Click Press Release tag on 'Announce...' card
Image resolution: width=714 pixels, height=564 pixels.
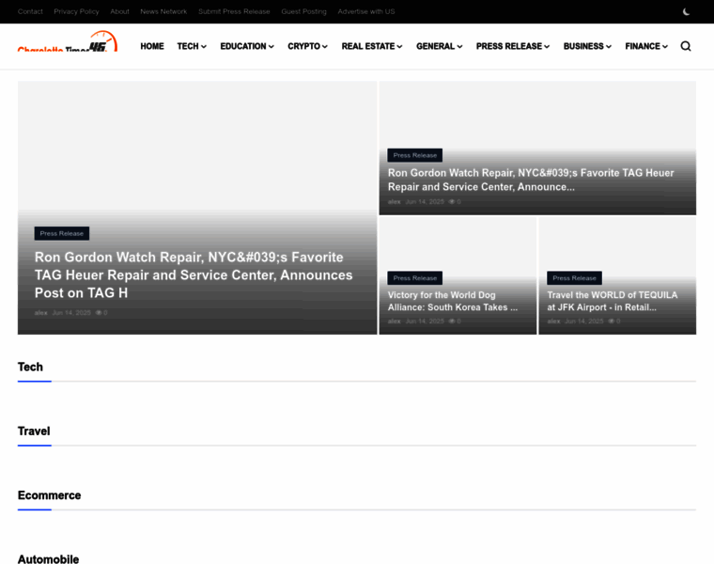coord(415,155)
